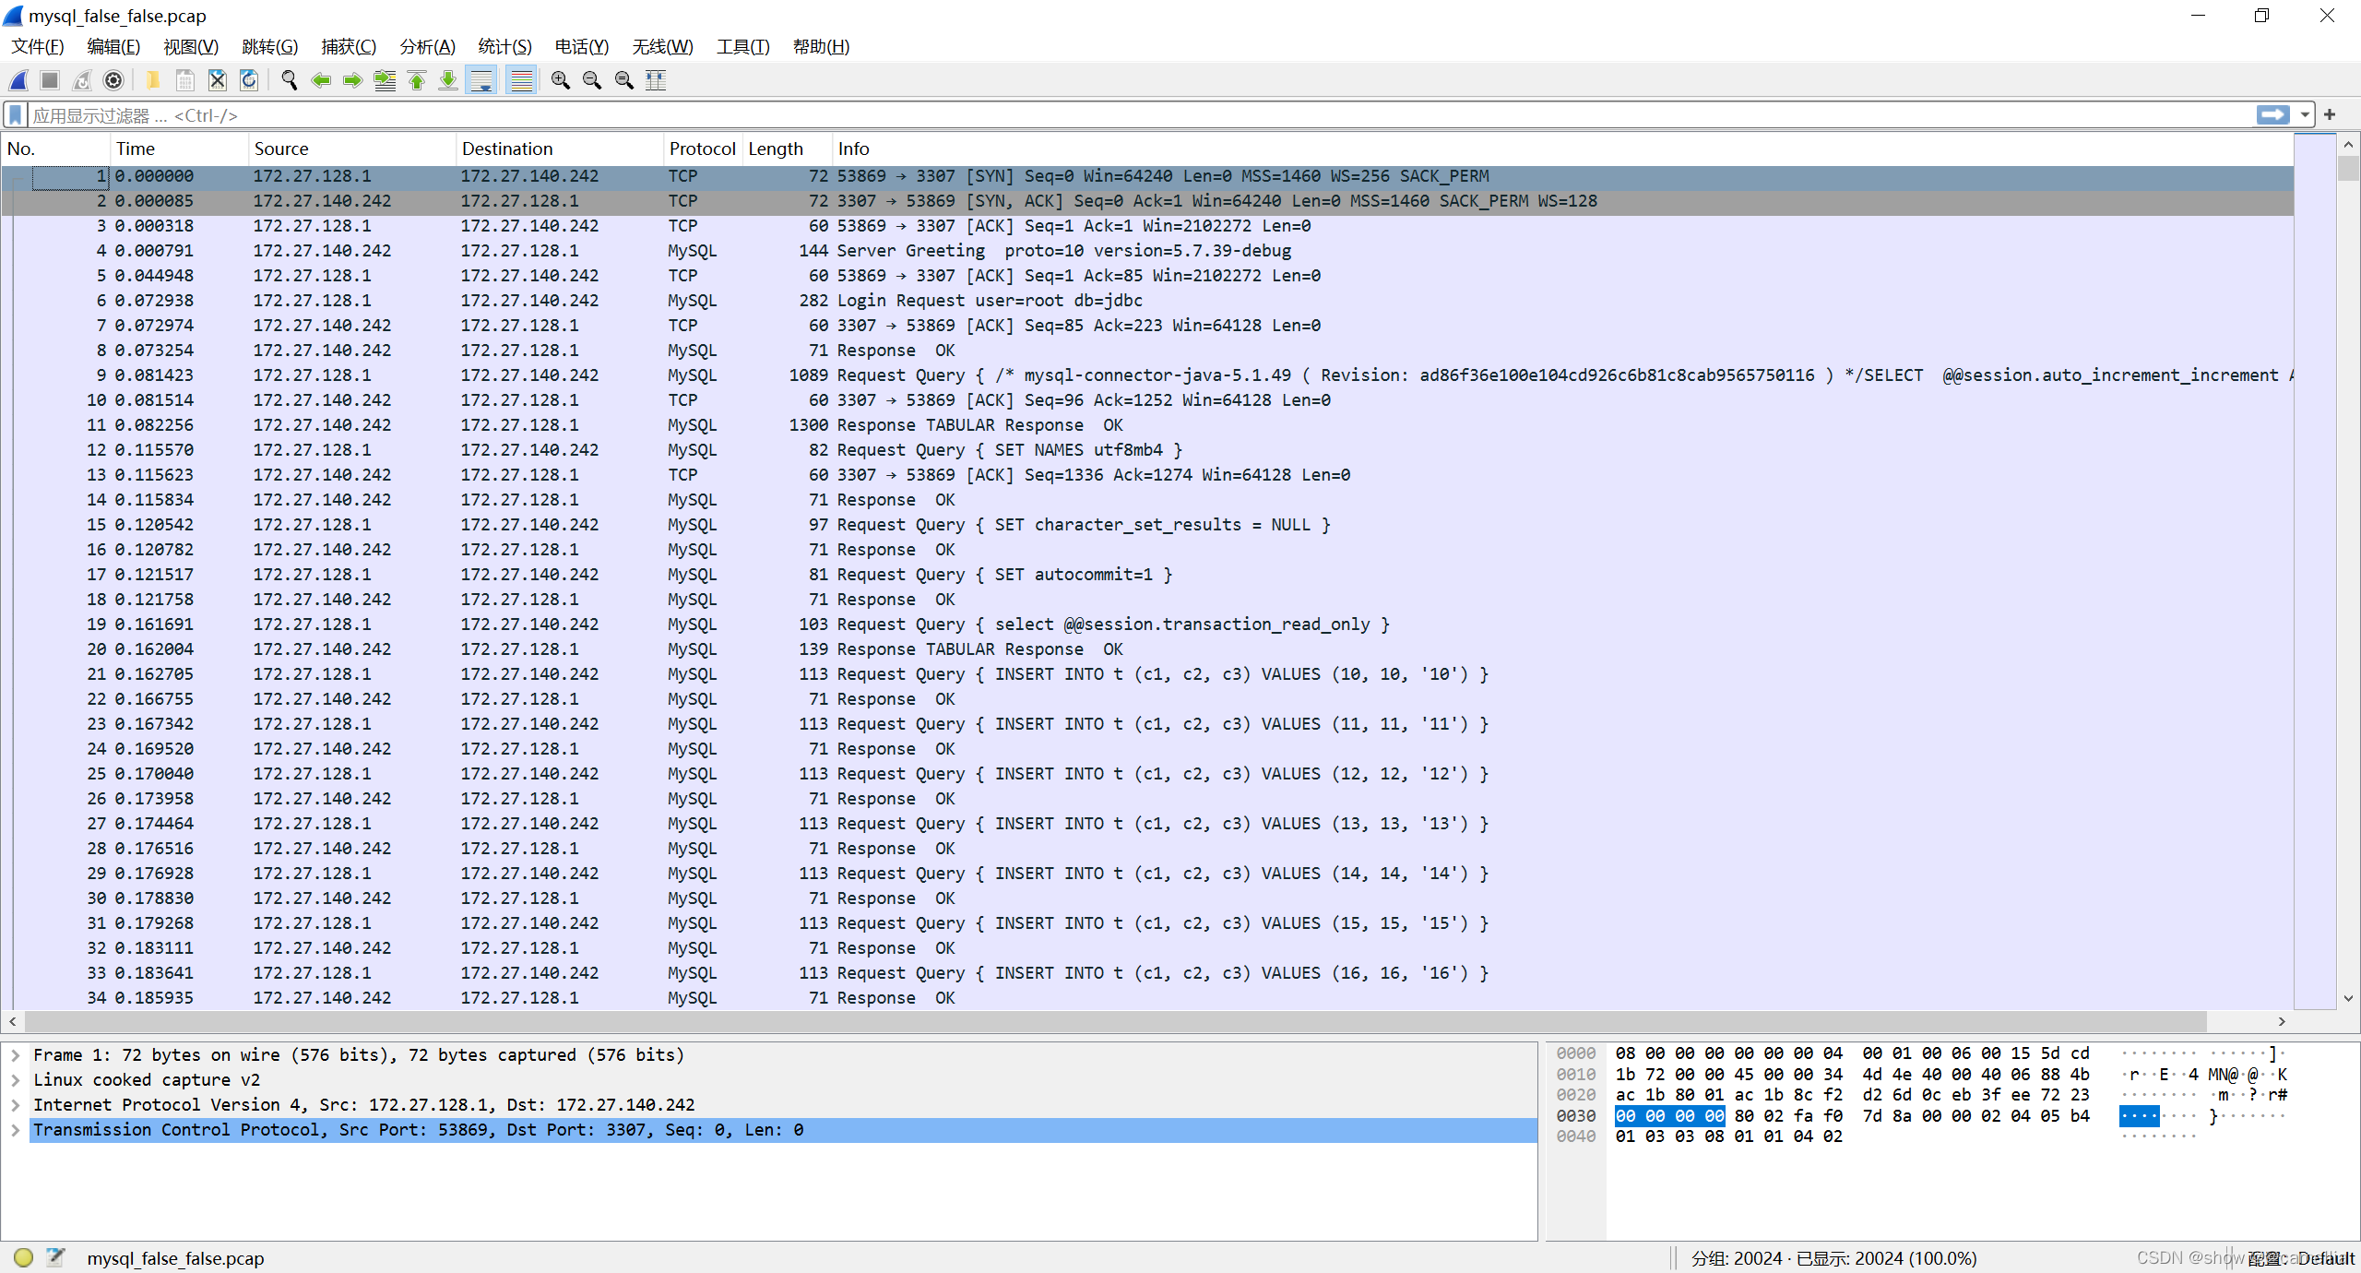Click resize columns toolbar icon
The width and height of the screenshot is (2361, 1273).
click(656, 80)
